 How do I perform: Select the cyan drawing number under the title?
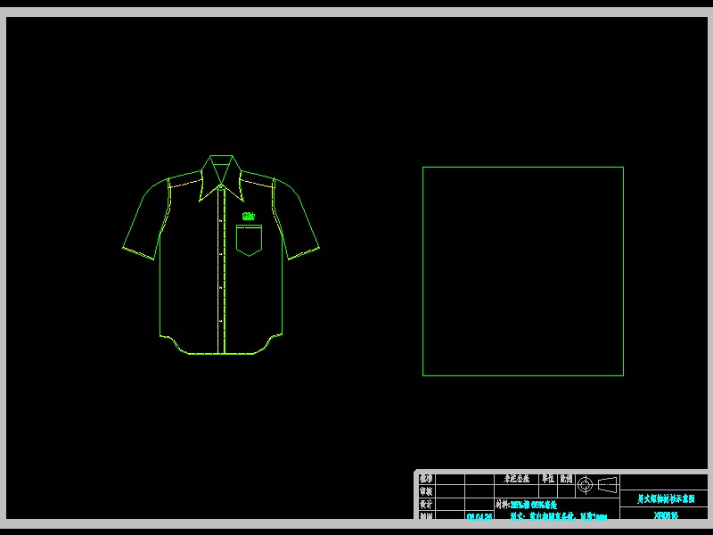666,515
